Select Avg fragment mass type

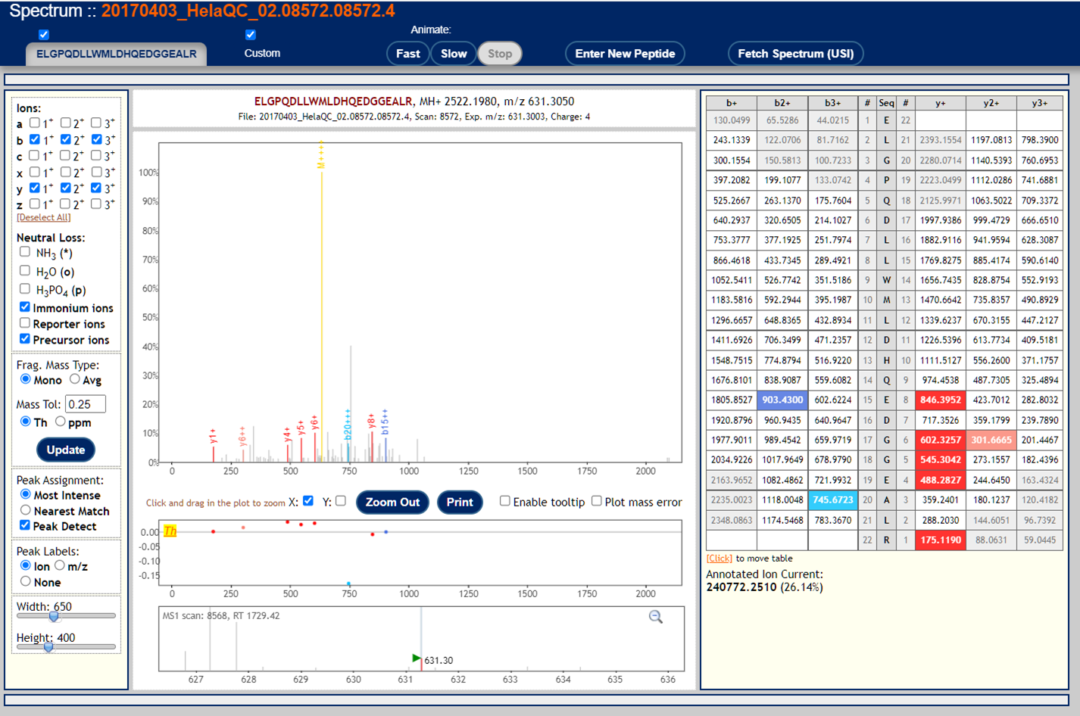[75, 379]
